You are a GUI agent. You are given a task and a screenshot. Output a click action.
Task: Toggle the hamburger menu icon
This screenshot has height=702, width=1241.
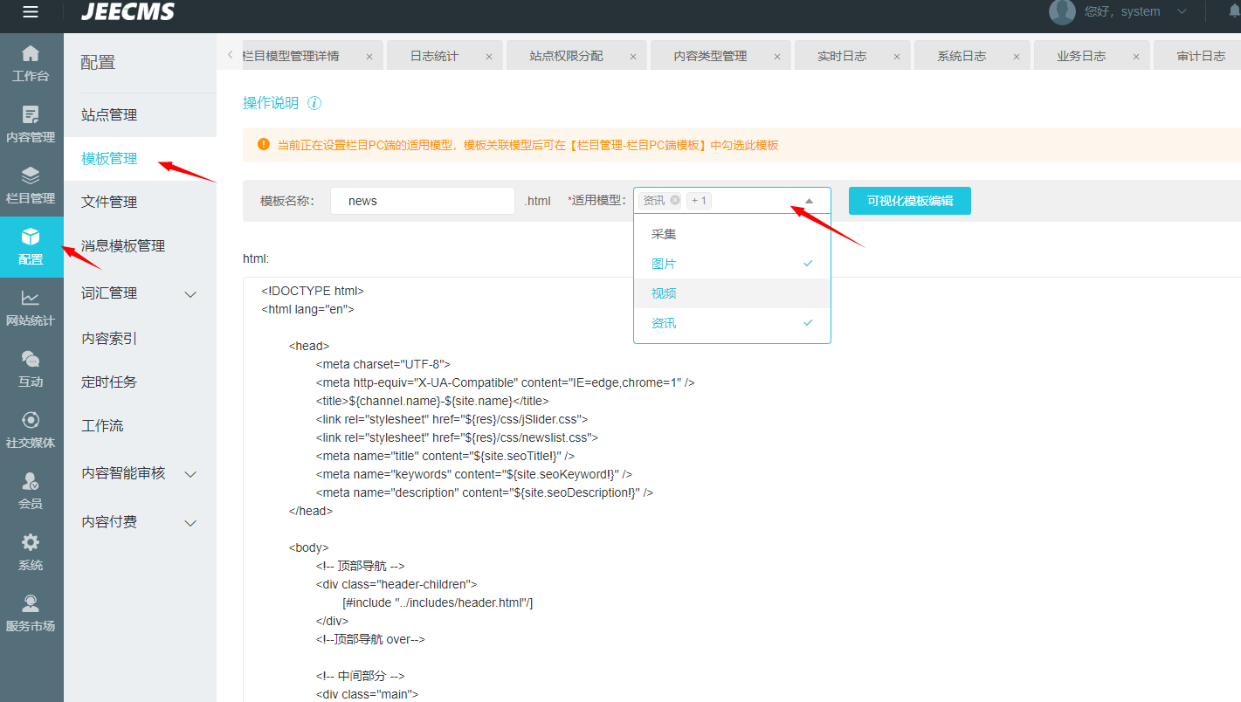click(x=31, y=11)
